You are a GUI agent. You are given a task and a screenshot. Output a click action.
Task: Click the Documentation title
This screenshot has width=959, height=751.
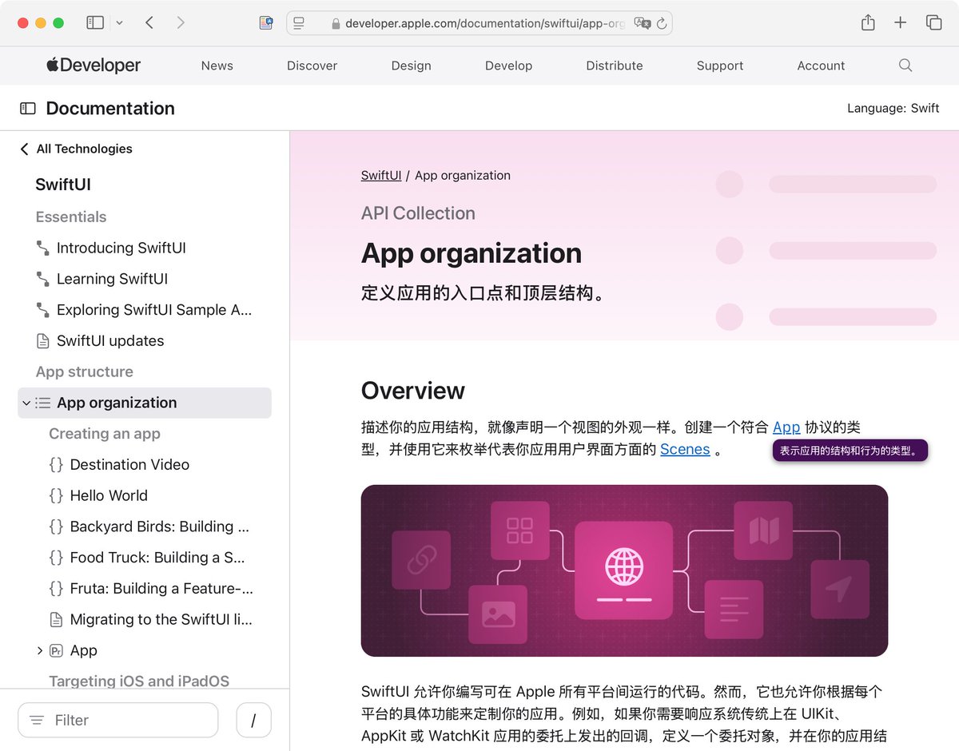110,108
